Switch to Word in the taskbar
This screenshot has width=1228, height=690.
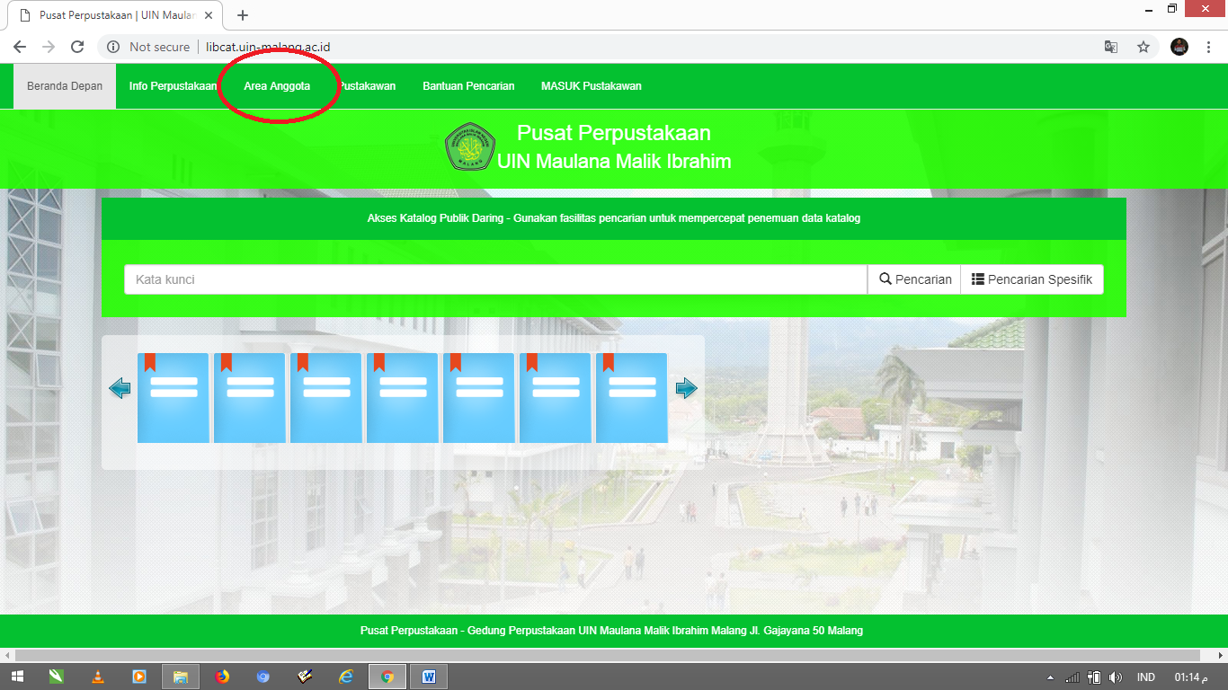pyautogui.click(x=429, y=677)
